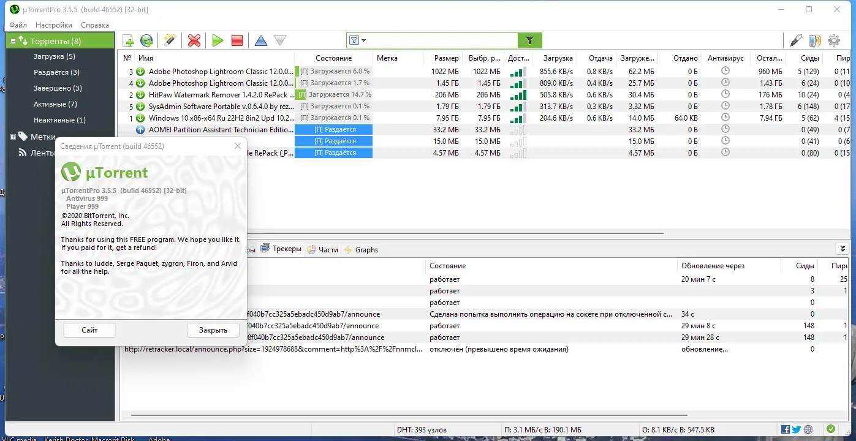Click the HitPaw Watermark Remover progress bar
The width and height of the screenshot is (856, 441).
pyautogui.click(x=333, y=95)
